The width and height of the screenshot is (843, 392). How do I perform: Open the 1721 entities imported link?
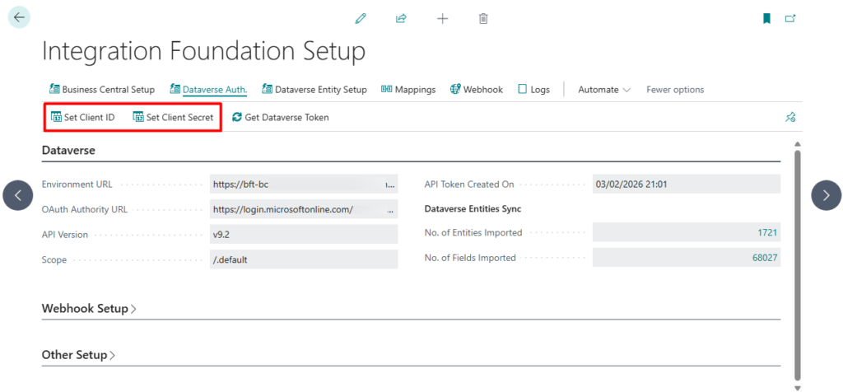[x=767, y=233]
